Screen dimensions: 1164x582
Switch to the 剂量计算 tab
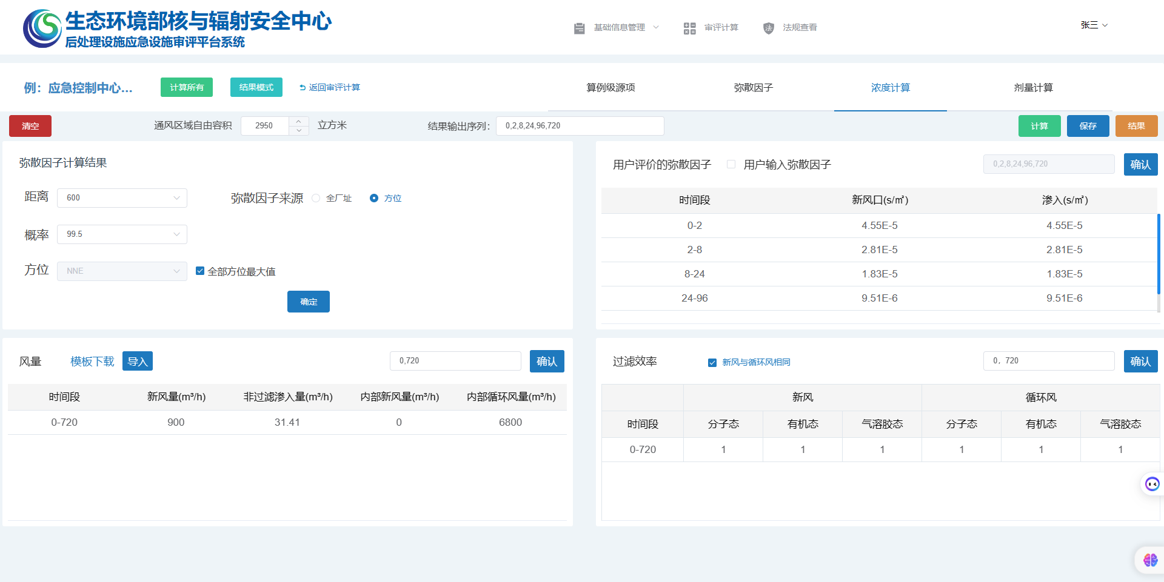pos(1034,88)
